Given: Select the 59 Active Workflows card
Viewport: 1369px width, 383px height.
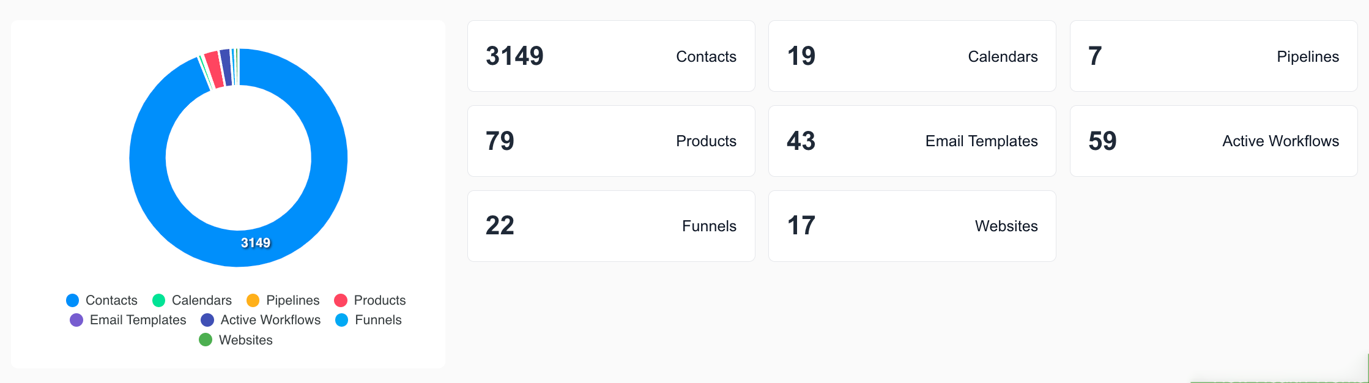Looking at the screenshot, I should pyautogui.click(x=1214, y=141).
